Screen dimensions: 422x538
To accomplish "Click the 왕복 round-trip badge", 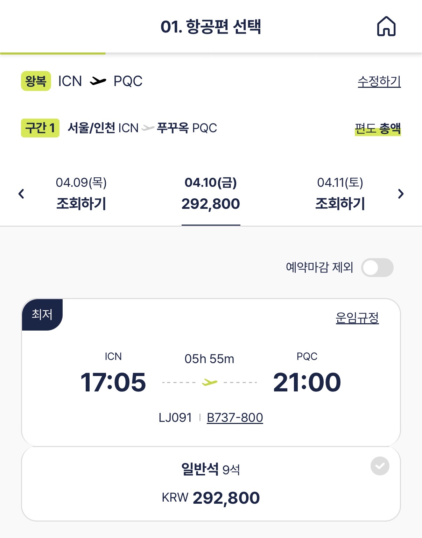I will tap(36, 81).
